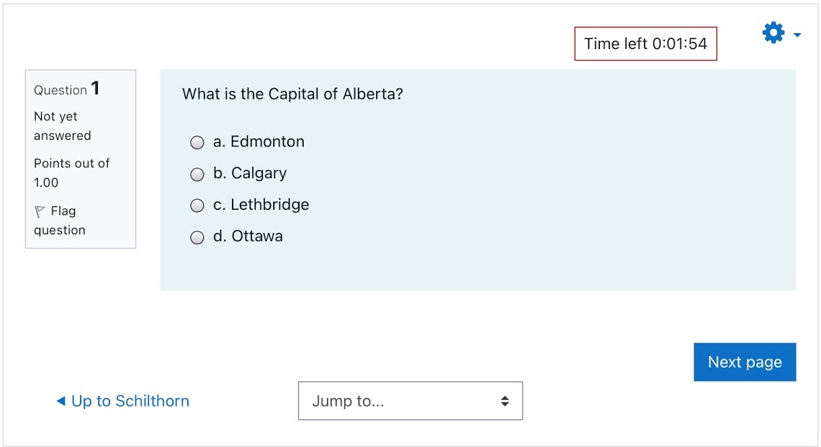Click the answer label c. Lethbridge

tap(261, 204)
